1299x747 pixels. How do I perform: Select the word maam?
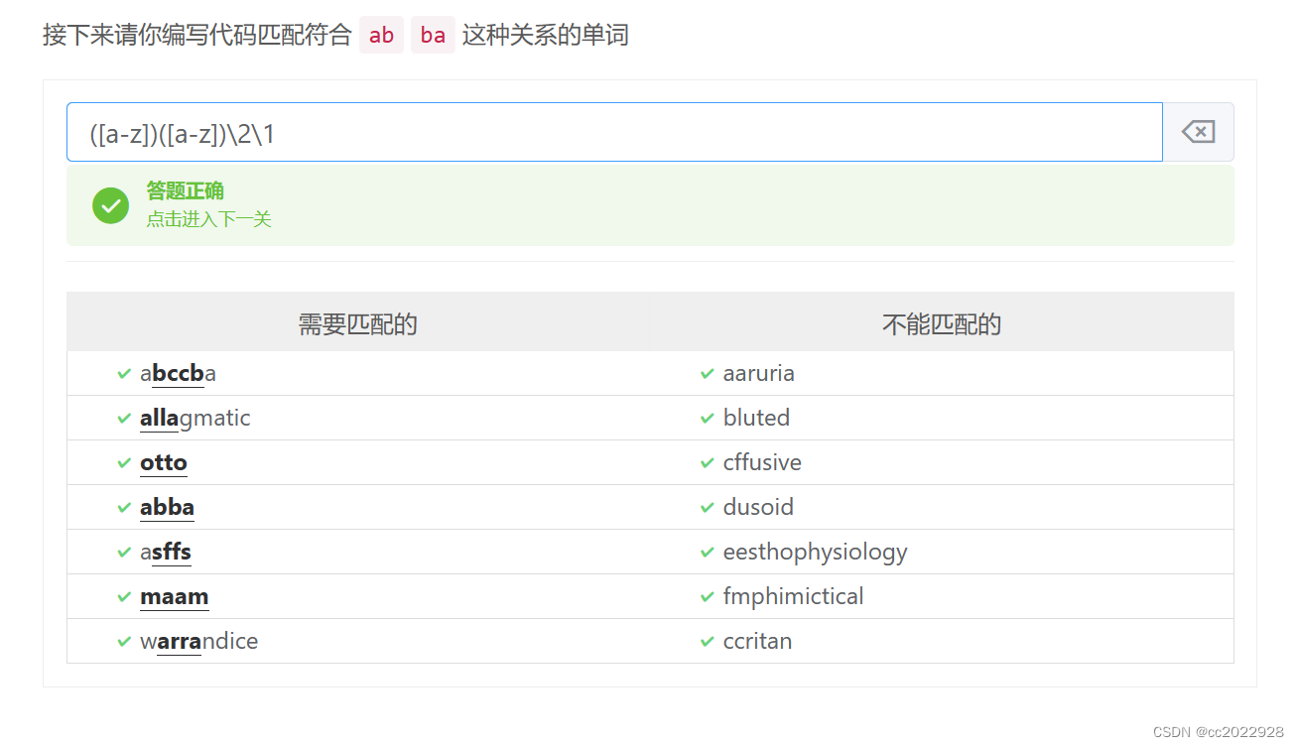[x=174, y=596]
